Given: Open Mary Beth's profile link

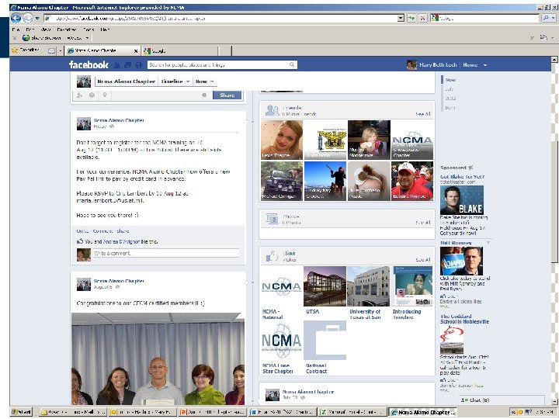Looking at the screenshot, I should click(438, 65).
